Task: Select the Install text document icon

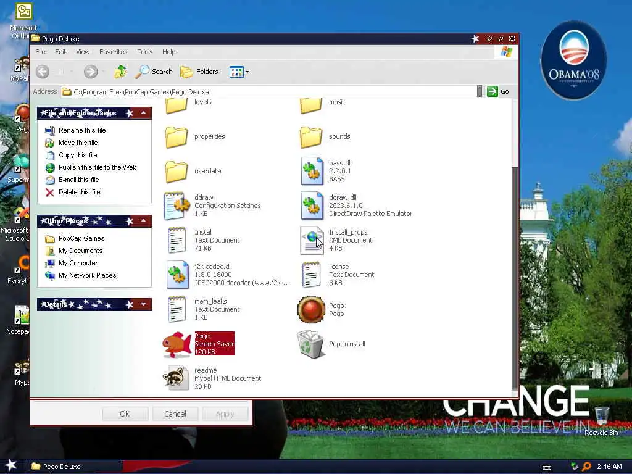Action: [177, 240]
